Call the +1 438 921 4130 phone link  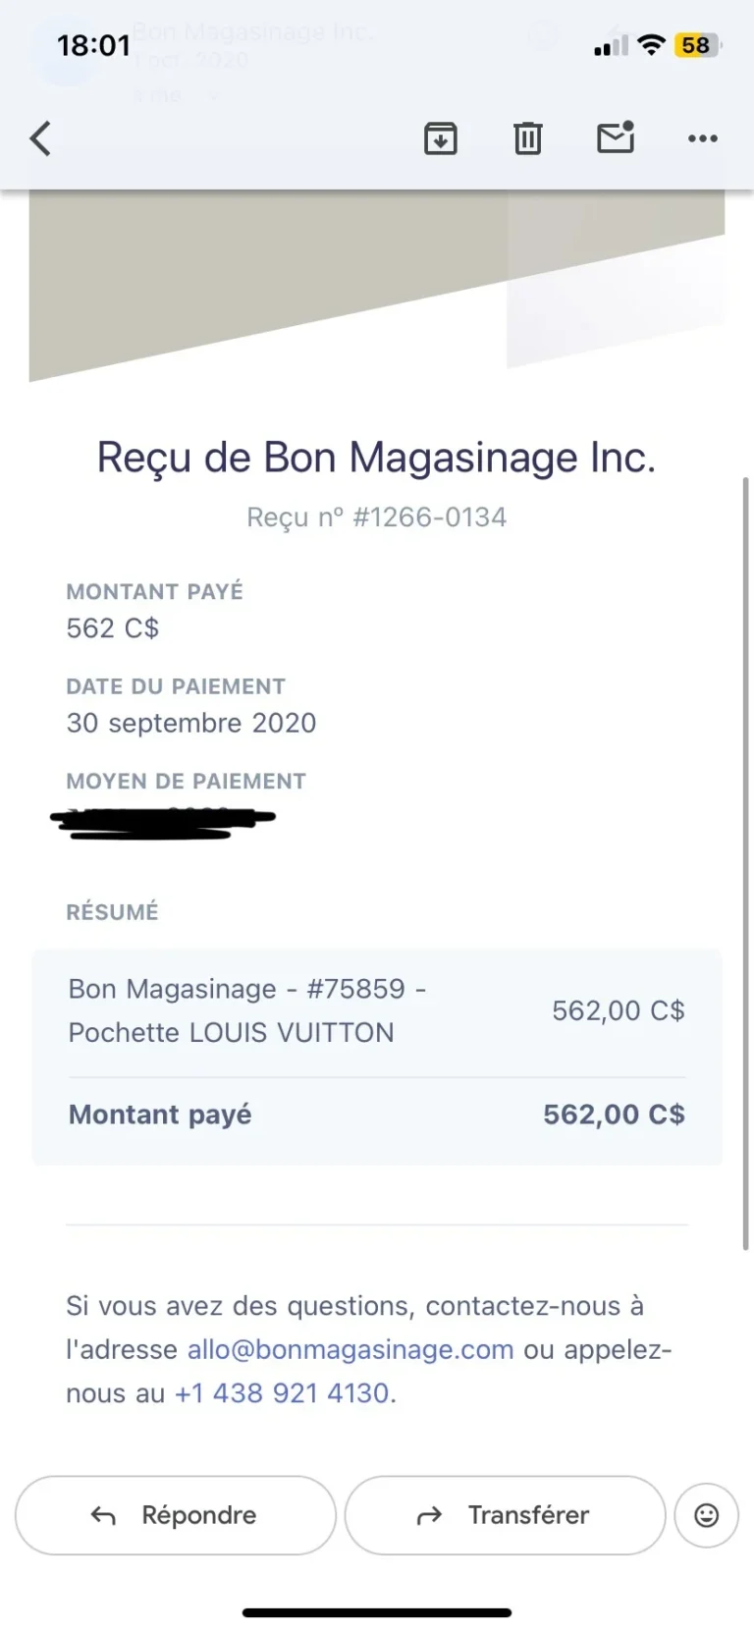(282, 1392)
